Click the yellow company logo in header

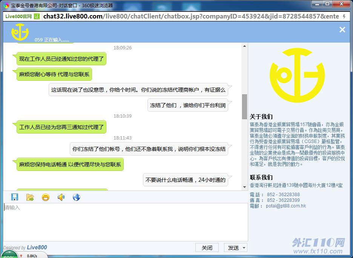20,32
